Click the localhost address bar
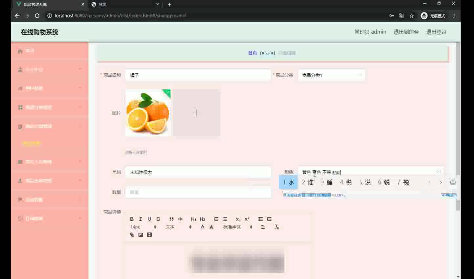 [217, 15]
